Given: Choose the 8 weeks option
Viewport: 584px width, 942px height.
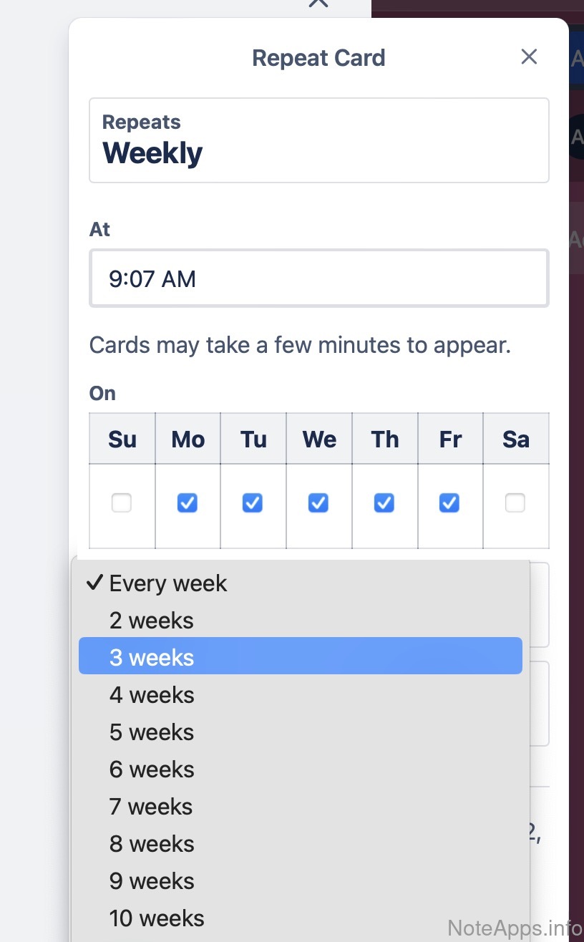Looking at the screenshot, I should click(x=152, y=844).
